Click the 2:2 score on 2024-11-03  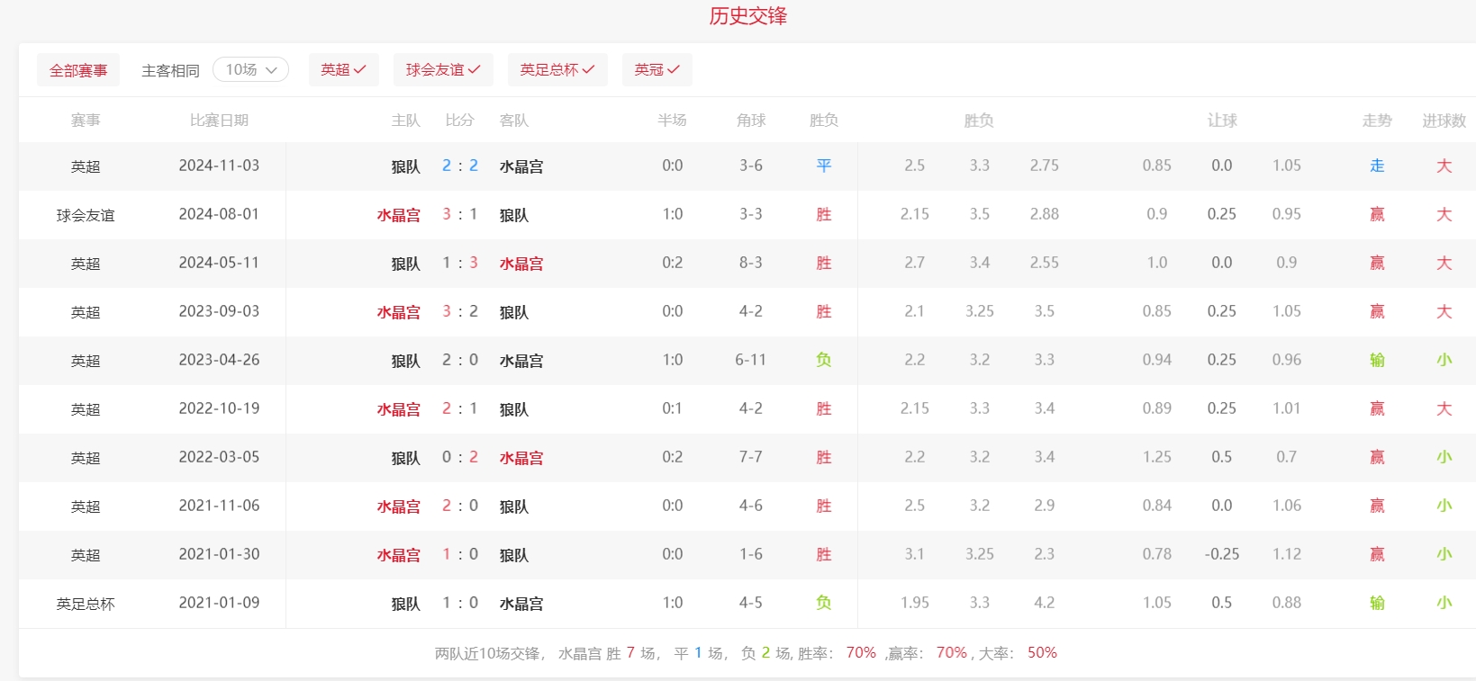tap(460, 166)
